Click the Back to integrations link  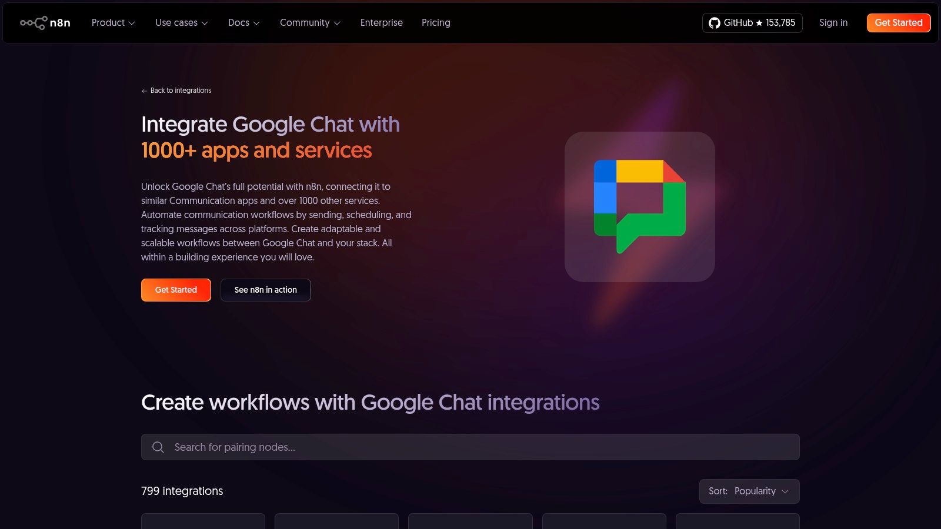point(180,91)
